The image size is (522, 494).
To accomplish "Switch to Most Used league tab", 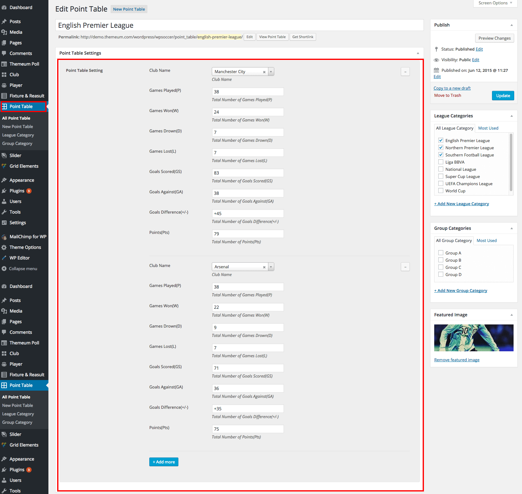I will [488, 128].
